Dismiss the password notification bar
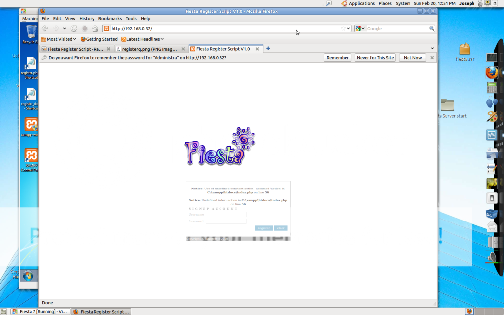The height and width of the screenshot is (315, 504). 432,58
